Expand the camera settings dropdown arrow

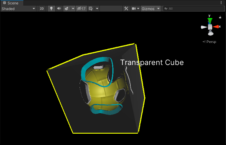[x=138, y=9]
